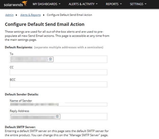Viewport: 159px width, 139px height.
Task: Open the ALERTS & ACTIVITY menu
Action: click(x=81, y=4)
